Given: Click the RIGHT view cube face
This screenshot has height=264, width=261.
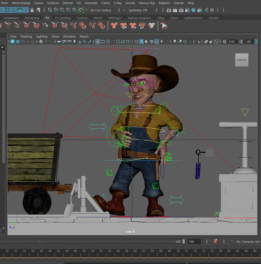Looking at the screenshot, I should 242,60.
